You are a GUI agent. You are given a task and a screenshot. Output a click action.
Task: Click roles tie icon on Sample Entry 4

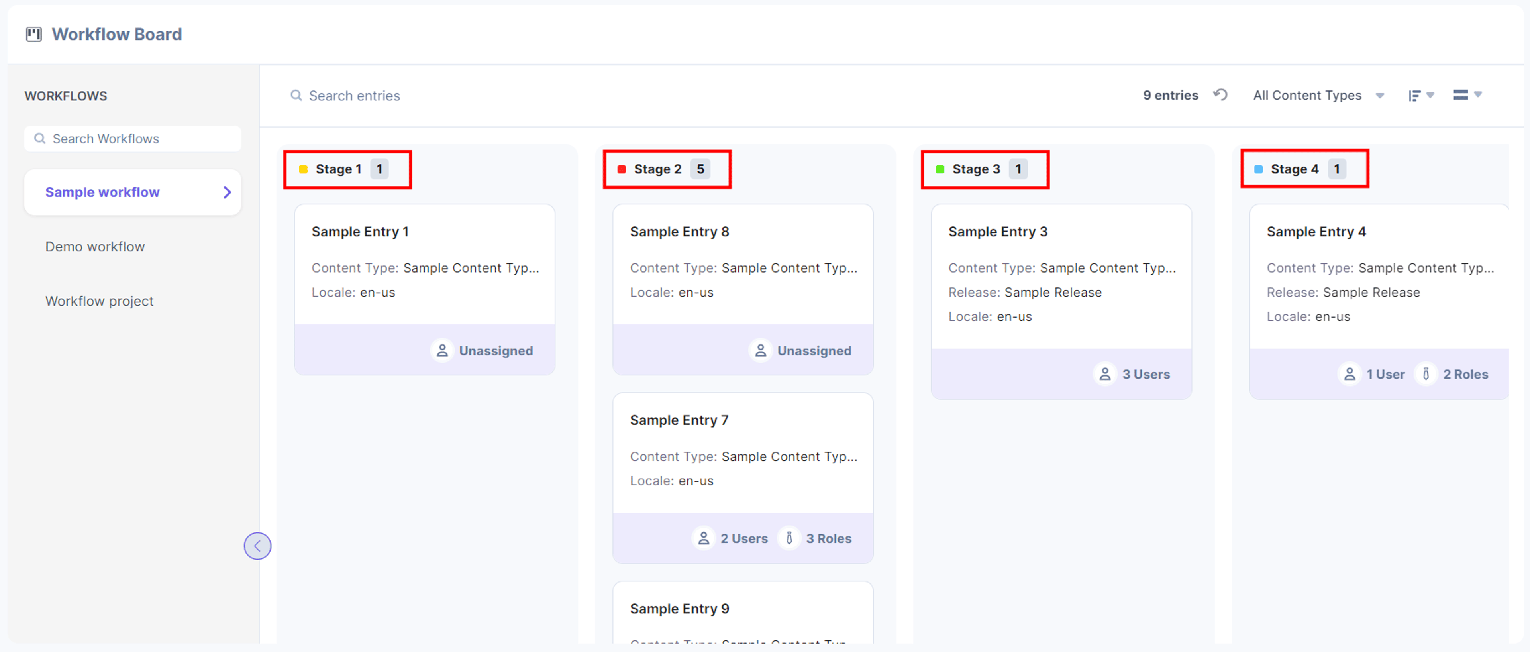(1426, 375)
